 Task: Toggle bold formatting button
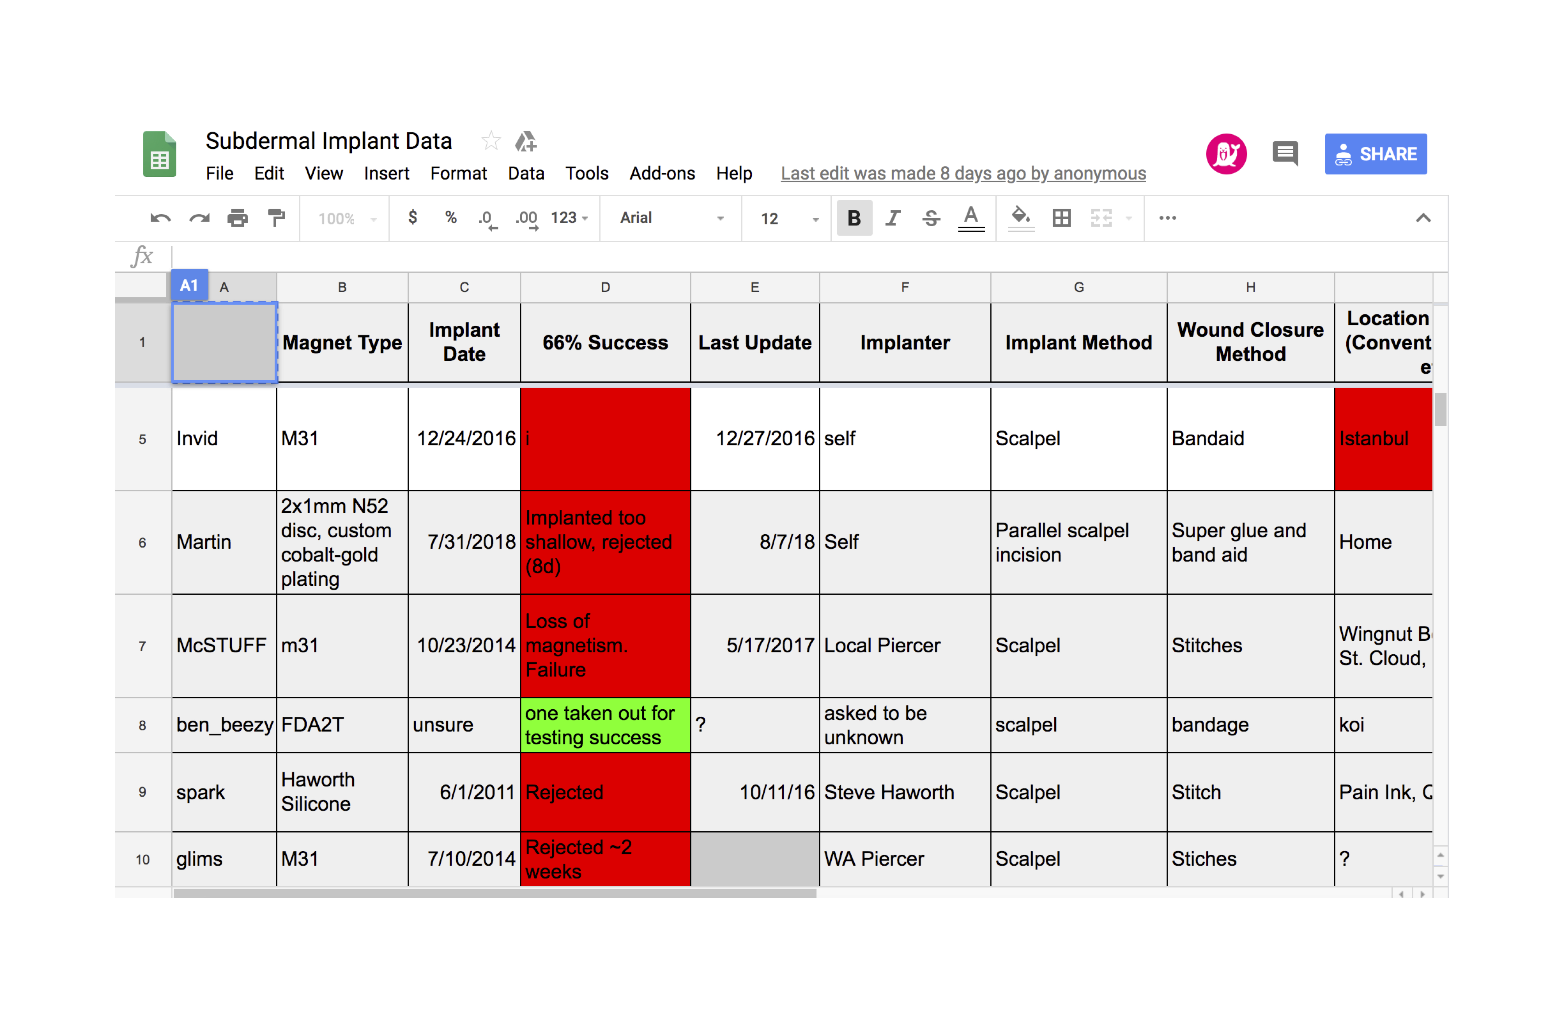tap(854, 218)
